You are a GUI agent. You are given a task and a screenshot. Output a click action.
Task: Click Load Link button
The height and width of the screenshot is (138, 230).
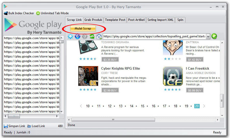coord(36,126)
